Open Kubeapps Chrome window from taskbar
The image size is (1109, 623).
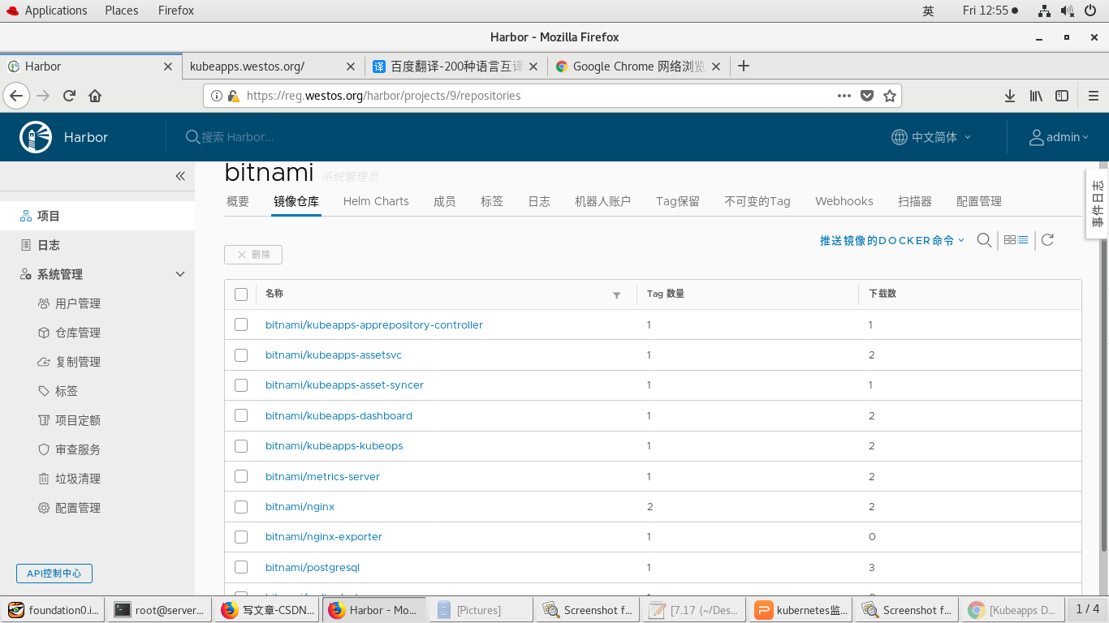pyautogui.click(x=1012, y=610)
